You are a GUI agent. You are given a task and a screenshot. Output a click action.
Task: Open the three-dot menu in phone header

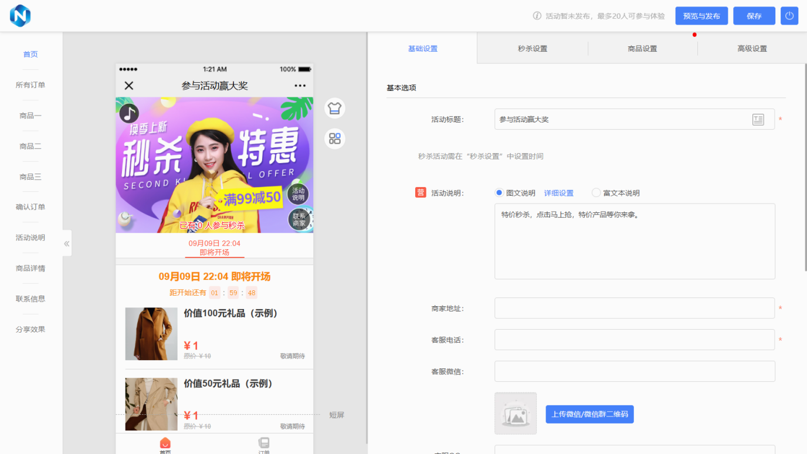click(x=300, y=86)
